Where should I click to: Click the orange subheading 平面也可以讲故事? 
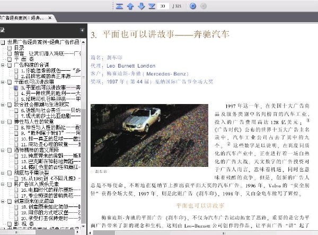click(200, 206)
